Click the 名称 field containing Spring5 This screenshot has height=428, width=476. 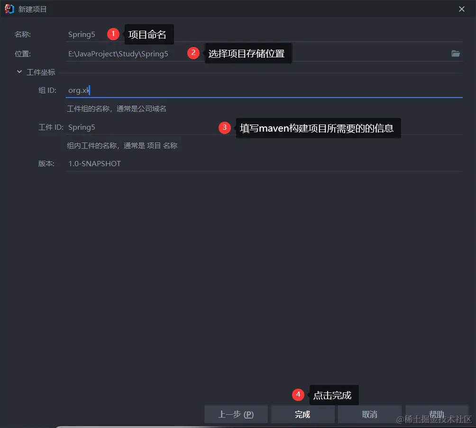pos(264,35)
